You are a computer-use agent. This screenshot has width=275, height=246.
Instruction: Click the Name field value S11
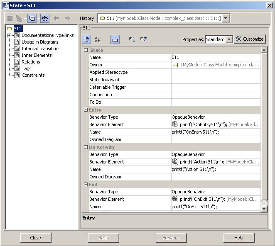click(x=216, y=57)
